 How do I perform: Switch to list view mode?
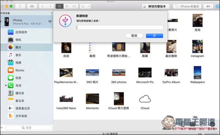pos(67,6)
